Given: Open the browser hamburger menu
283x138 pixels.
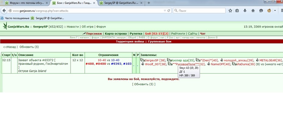Looking at the screenshot, I should (281, 11).
